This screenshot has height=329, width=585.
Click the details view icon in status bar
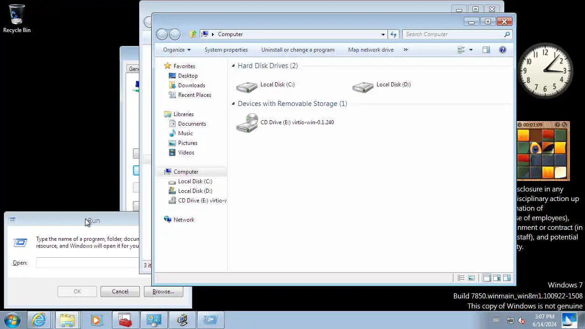click(x=461, y=278)
